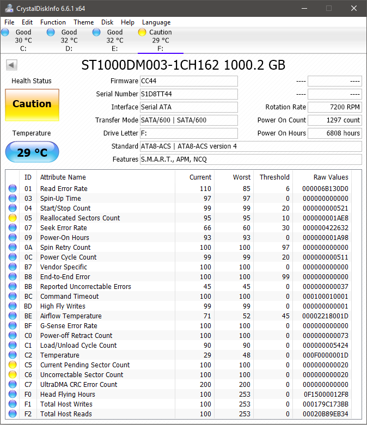The width and height of the screenshot is (367, 425).
Task: Open the File menu
Action: coord(9,22)
